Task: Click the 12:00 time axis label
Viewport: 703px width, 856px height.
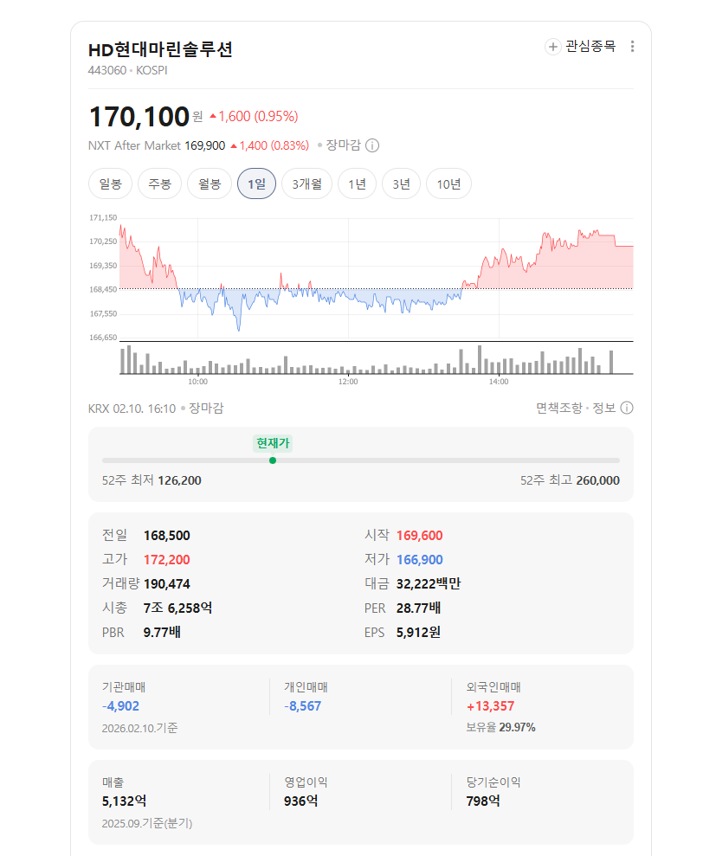Action: tap(348, 382)
